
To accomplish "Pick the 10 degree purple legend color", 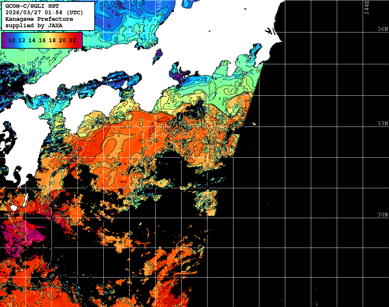I will [x=12, y=40].
